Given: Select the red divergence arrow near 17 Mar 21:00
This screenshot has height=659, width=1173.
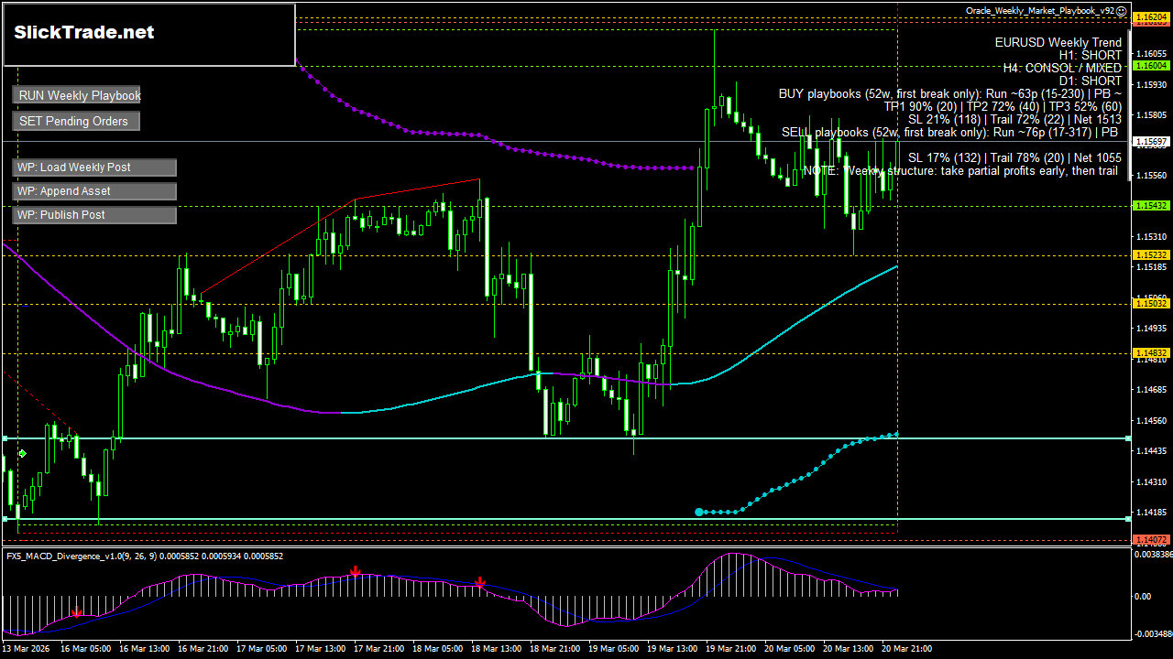Looking at the screenshot, I should (x=356, y=572).
